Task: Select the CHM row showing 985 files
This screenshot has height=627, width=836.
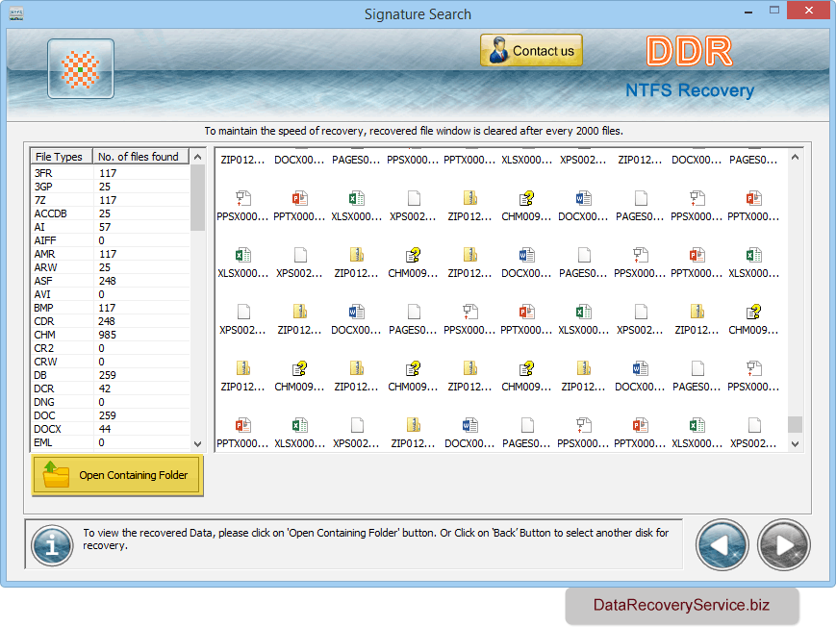Action: [110, 335]
